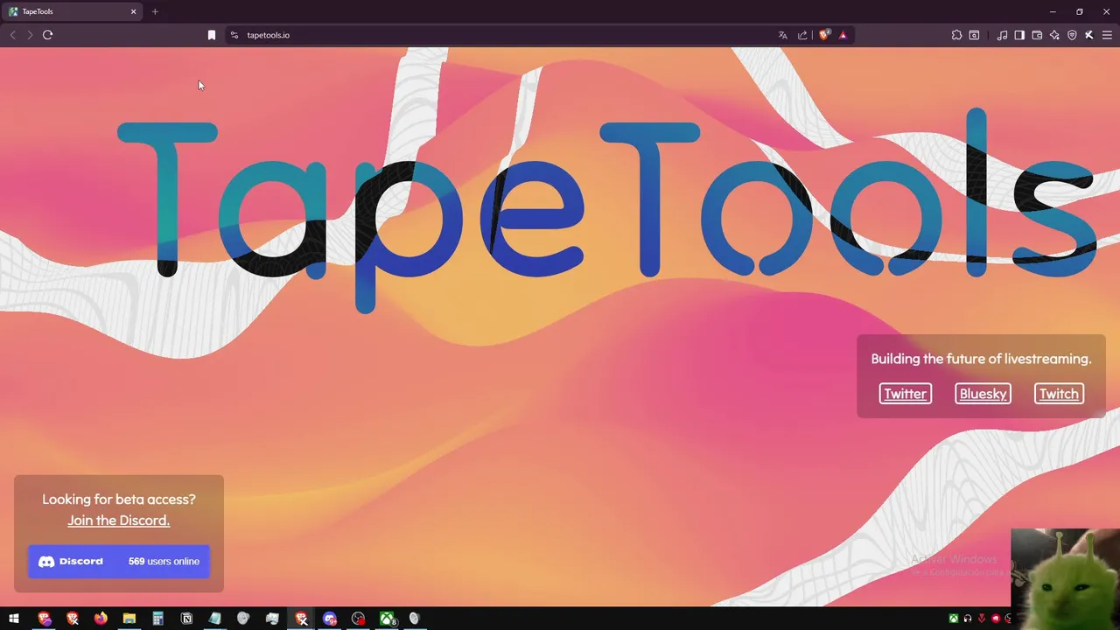
Task: Open the Twitter link
Action: tap(905, 394)
